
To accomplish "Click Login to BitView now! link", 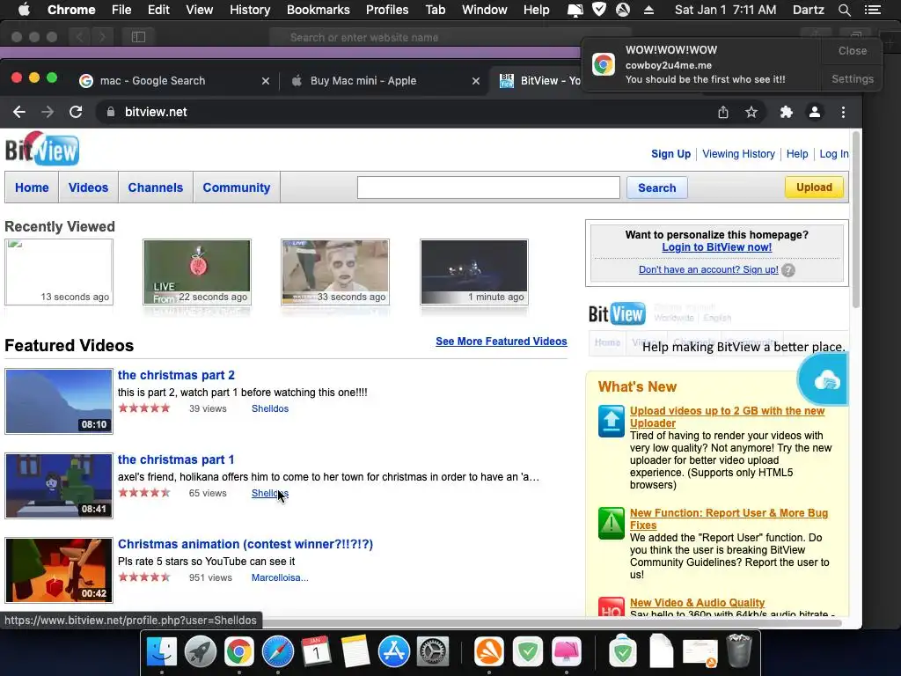I will coord(716,247).
